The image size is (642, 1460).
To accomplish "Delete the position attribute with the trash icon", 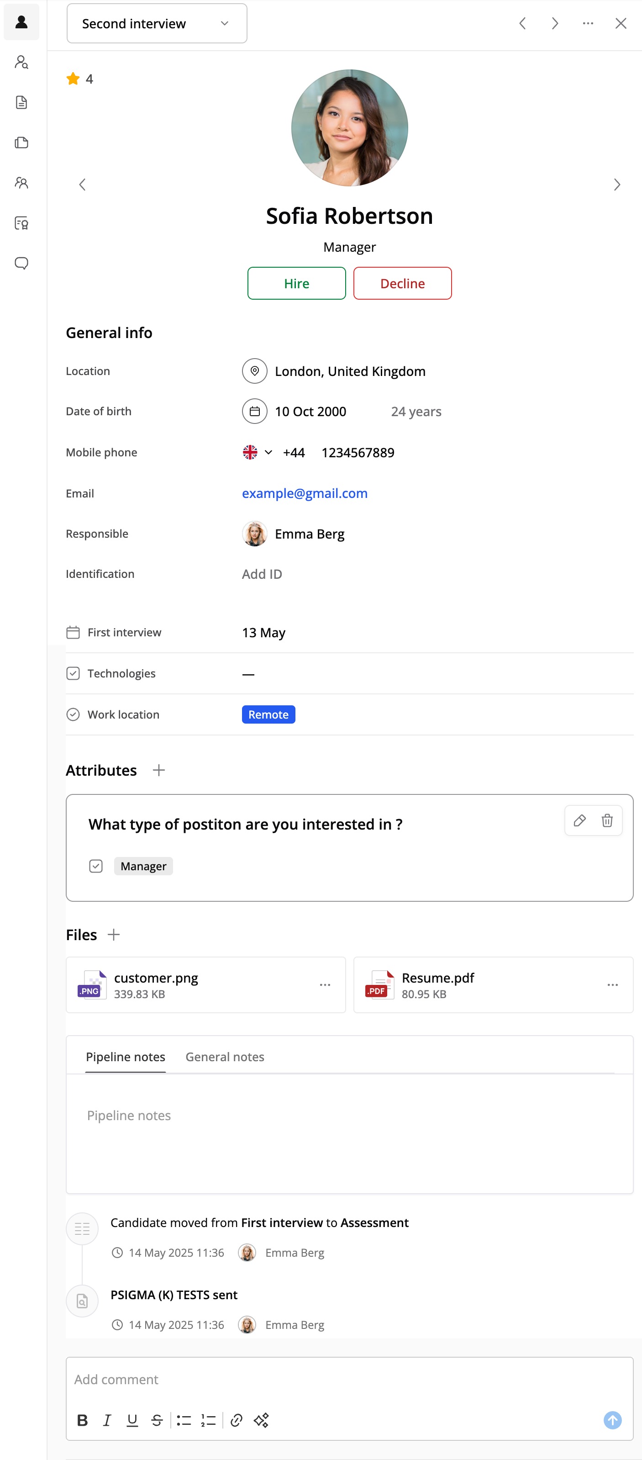I will [x=607, y=820].
